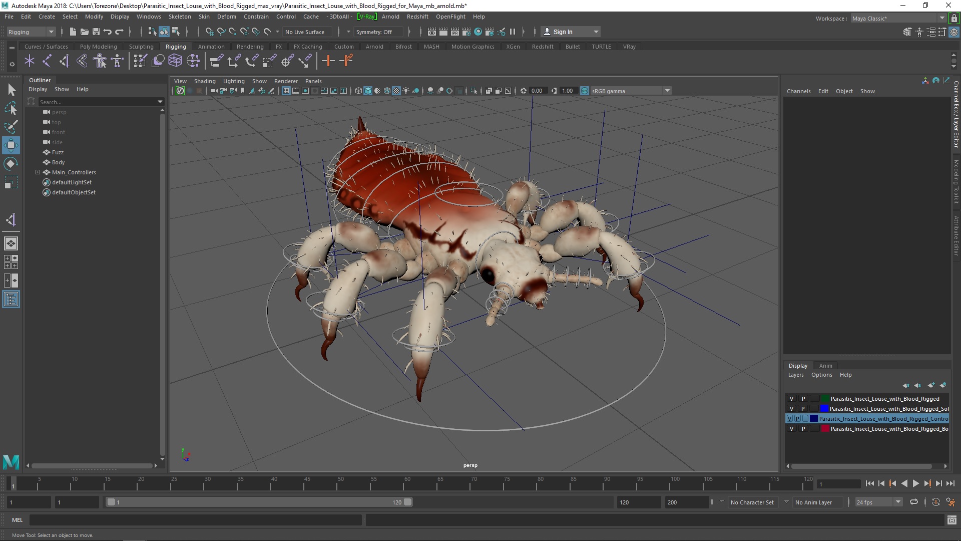Open the Layers menu in layer editor

(x=795, y=375)
